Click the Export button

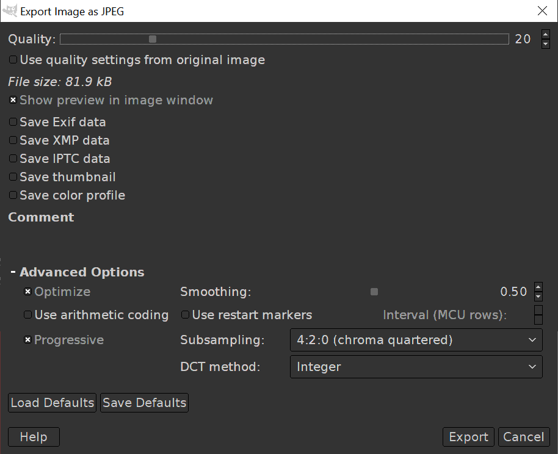pyautogui.click(x=468, y=437)
